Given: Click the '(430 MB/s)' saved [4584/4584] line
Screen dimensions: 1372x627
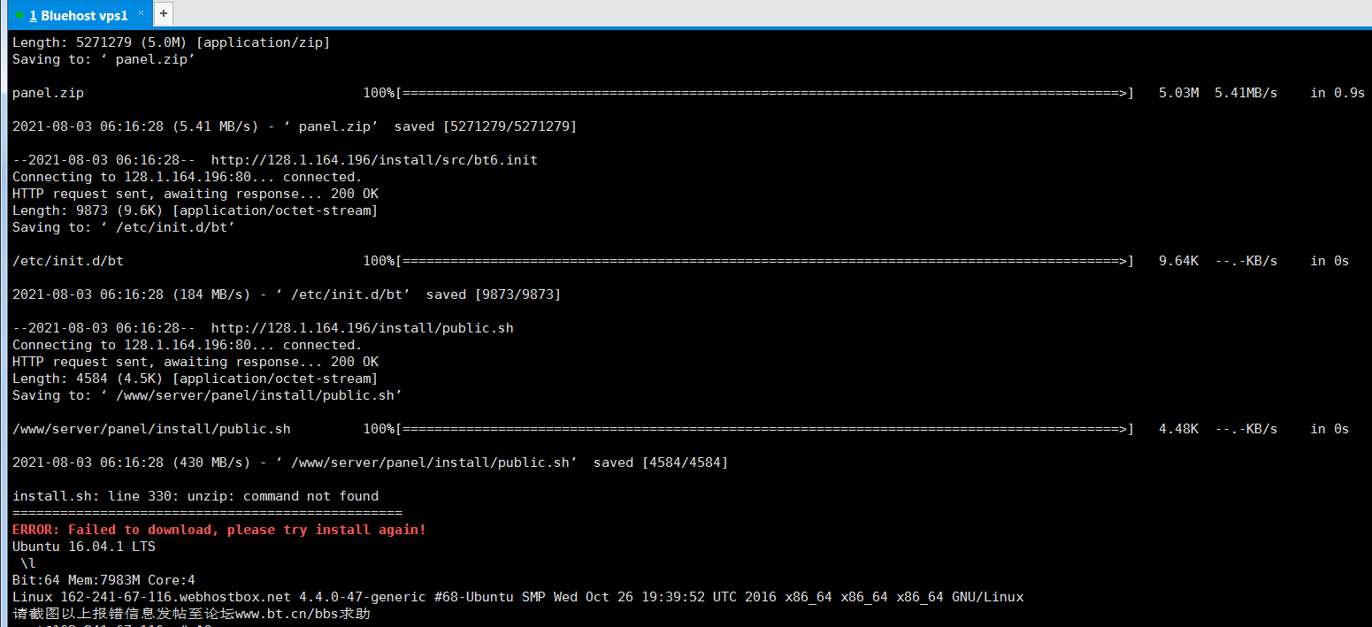Looking at the screenshot, I should click(x=370, y=463).
